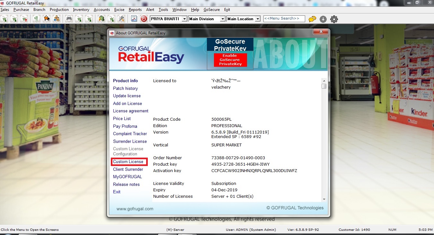This screenshot has width=434, height=235.
Task: Click Exit in the About dialog sidebar
Action: pos(117,192)
